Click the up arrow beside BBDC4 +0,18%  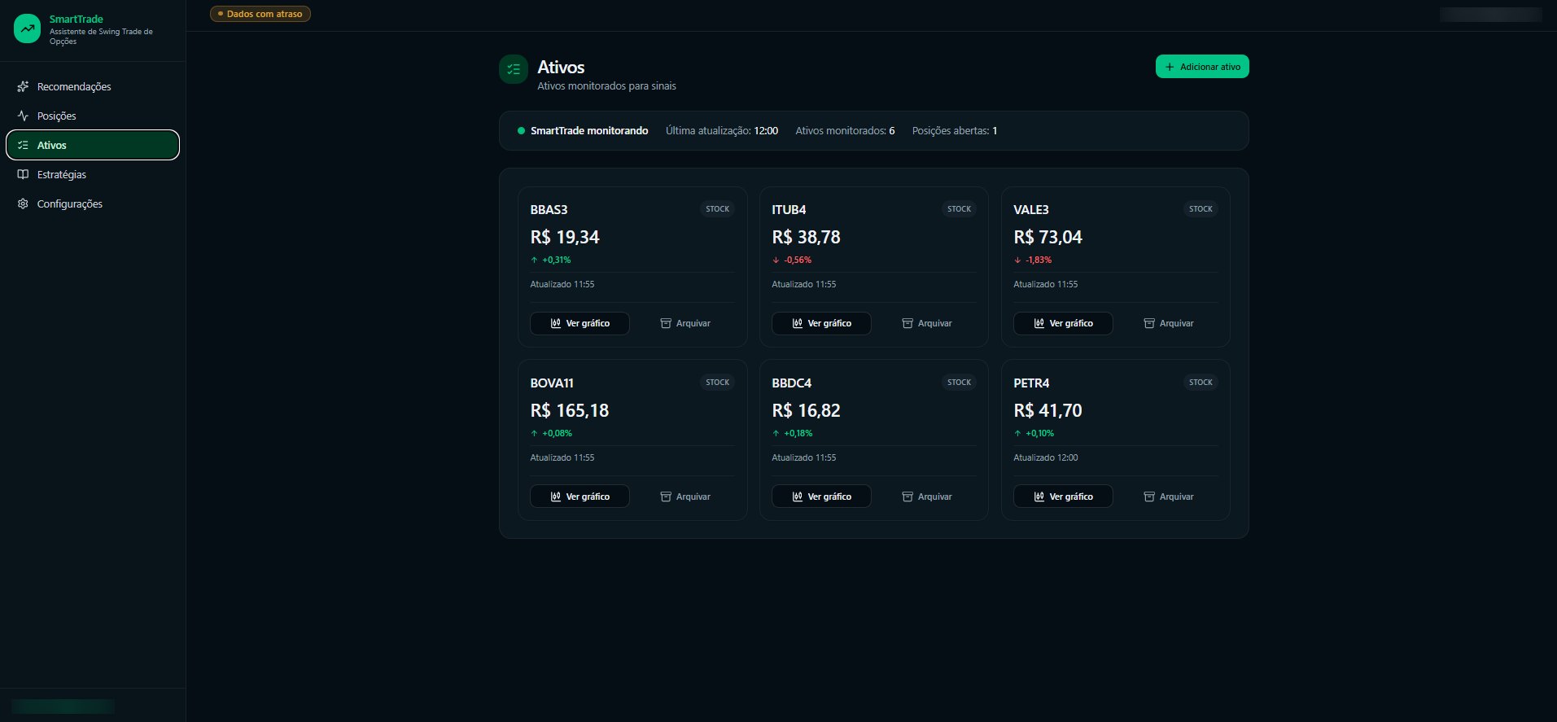(x=776, y=434)
